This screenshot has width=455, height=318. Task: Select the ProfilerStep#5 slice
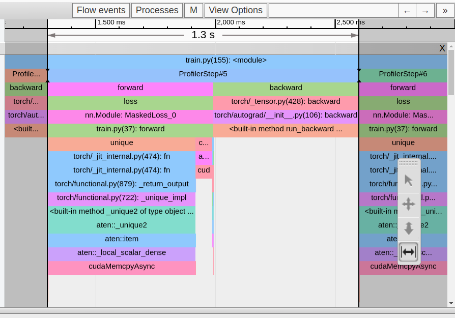coord(203,74)
